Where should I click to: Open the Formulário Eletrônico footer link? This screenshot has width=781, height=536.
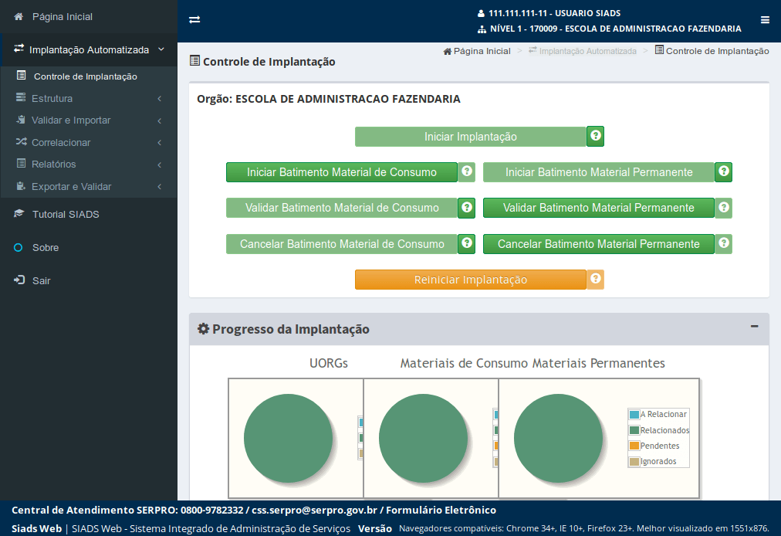click(x=441, y=510)
